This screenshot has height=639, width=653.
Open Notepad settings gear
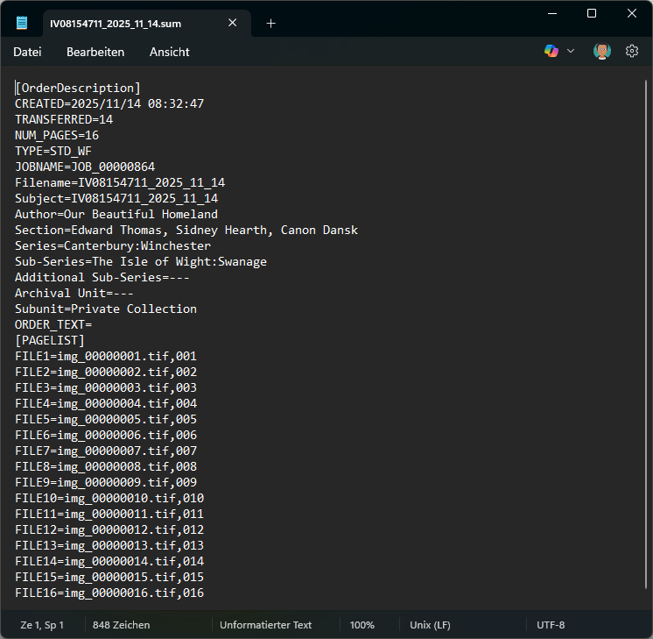tap(631, 52)
